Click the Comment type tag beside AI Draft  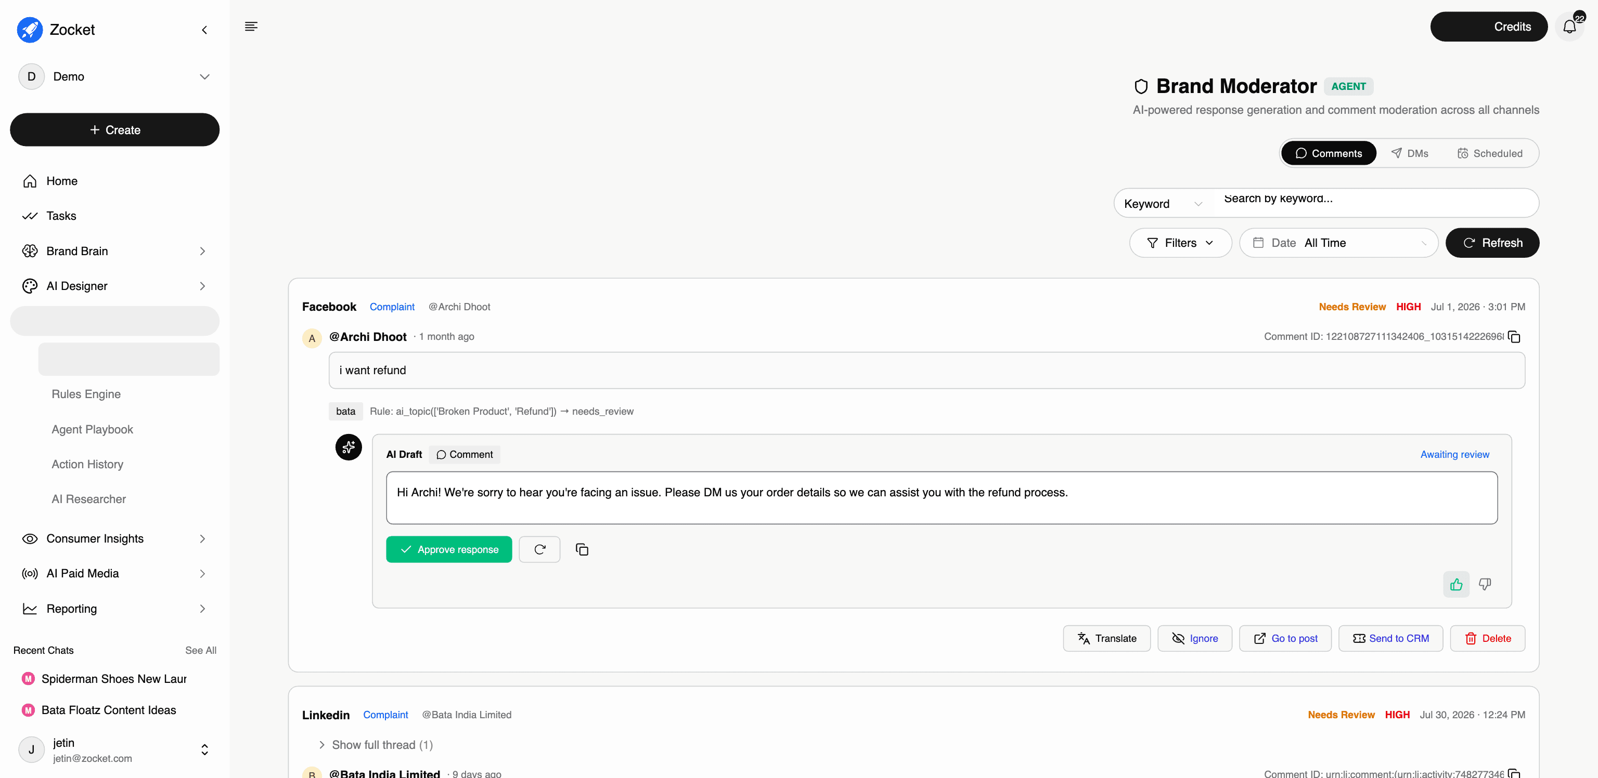[x=465, y=454]
